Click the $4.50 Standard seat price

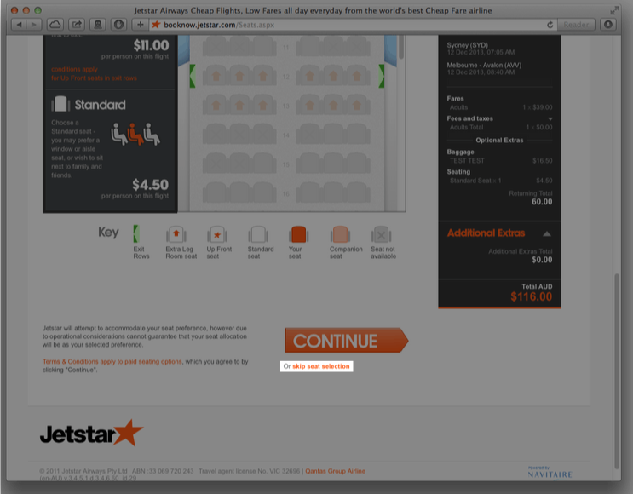point(150,185)
